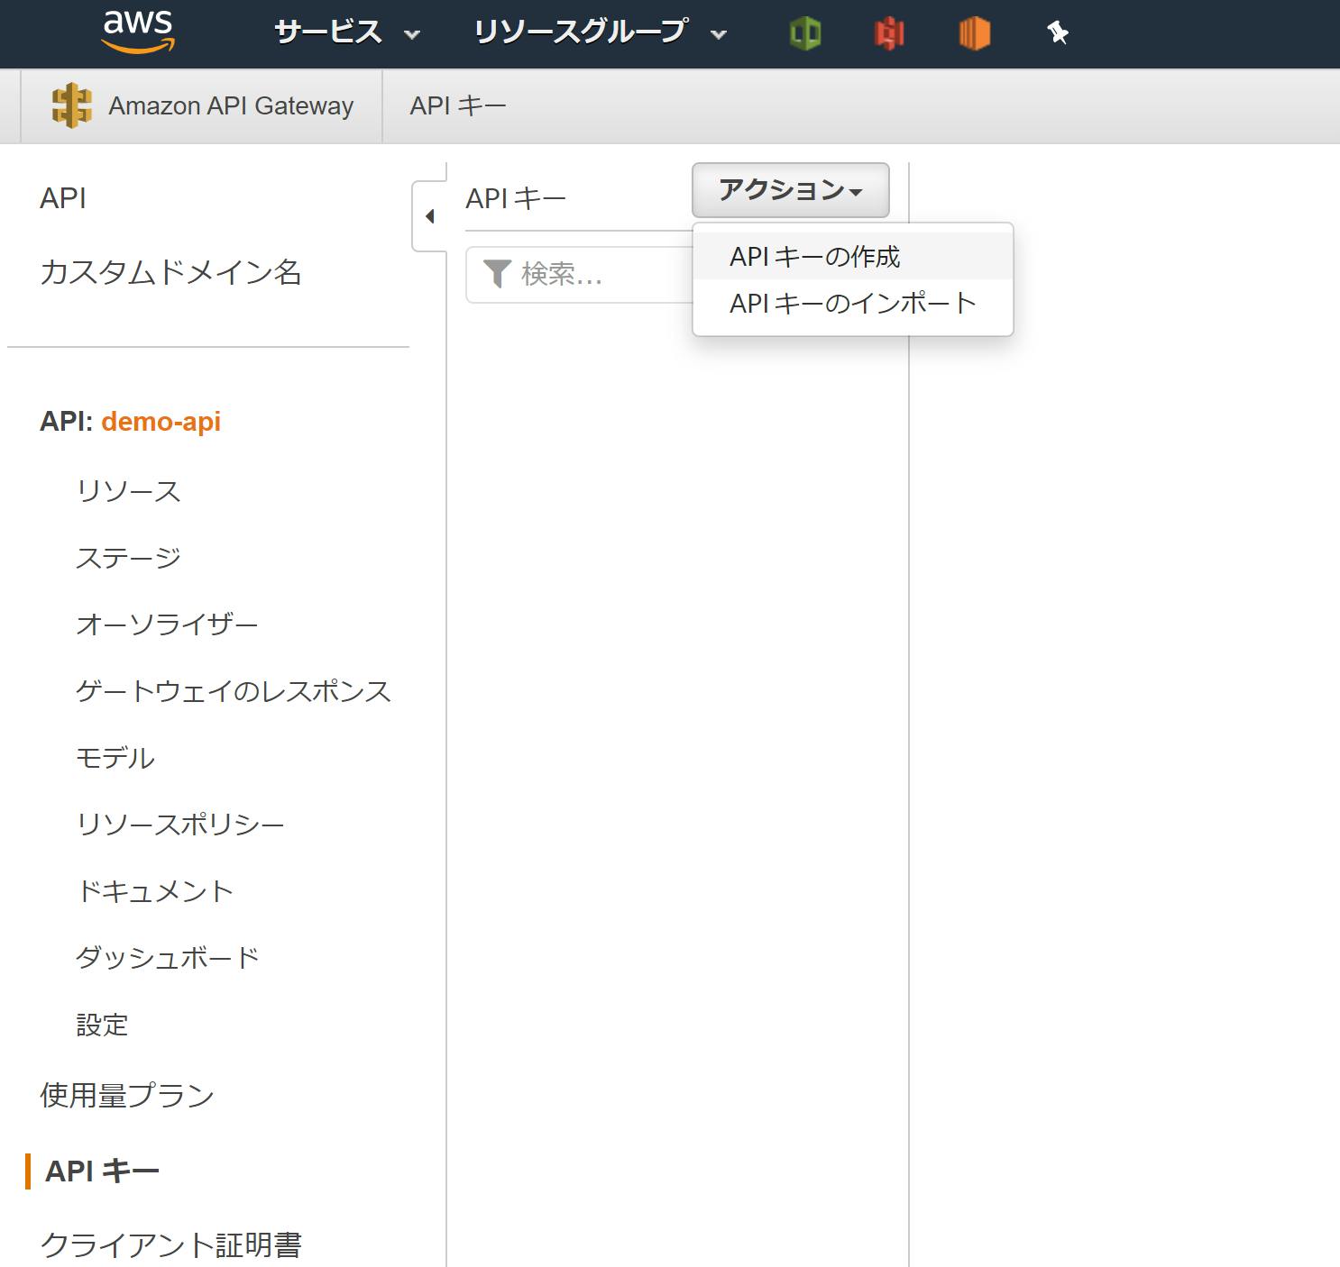Viewport: 1340px width, 1267px height.
Task: Open クライアント証明書 in the sidebar
Action: [171, 1245]
